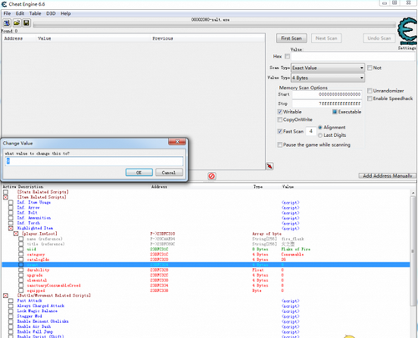The height and width of the screenshot is (338, 418).
Task: Open the Help menu
Action: click(66, 13)
